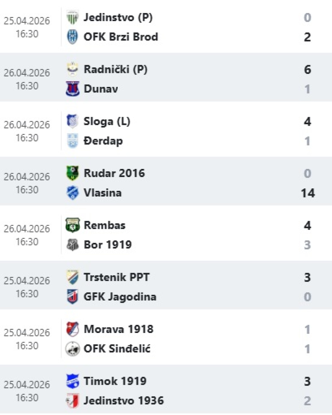Click the Vlasina club logo
Viewport: 332px width, 415px height.
tap(72, 193)
